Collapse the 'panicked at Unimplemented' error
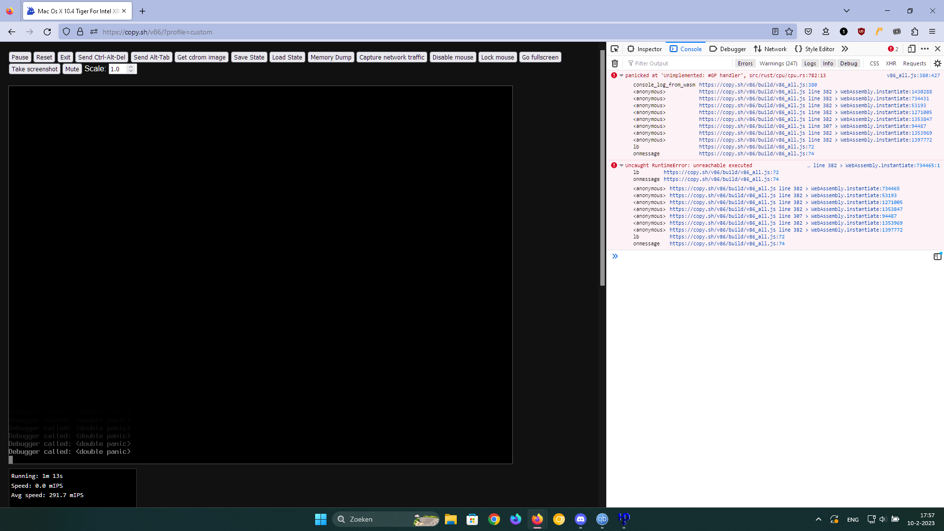Viewport: 944px width, 531px height. [621, 76]
